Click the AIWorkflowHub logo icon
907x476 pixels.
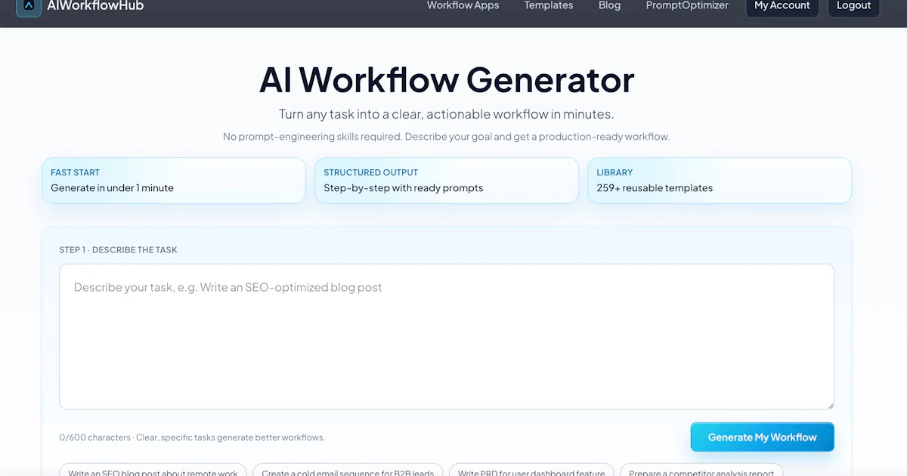[x=29, y=6]
